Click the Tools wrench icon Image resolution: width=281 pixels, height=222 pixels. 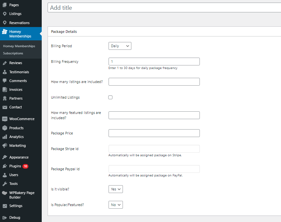[5, 184]
